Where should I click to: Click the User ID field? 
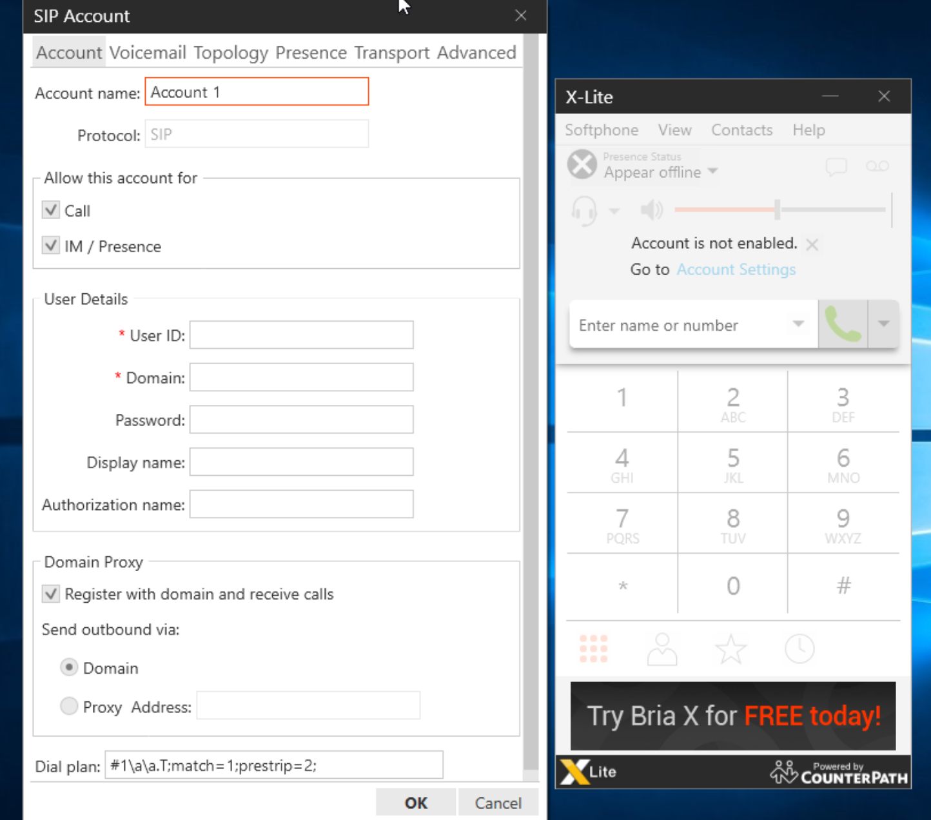(301, 335)
